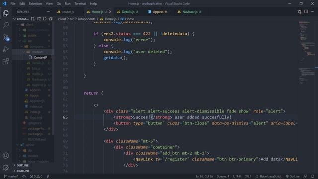Close the Home.js tab
This screenshot has height=179, width=318.
coord(110,12)
